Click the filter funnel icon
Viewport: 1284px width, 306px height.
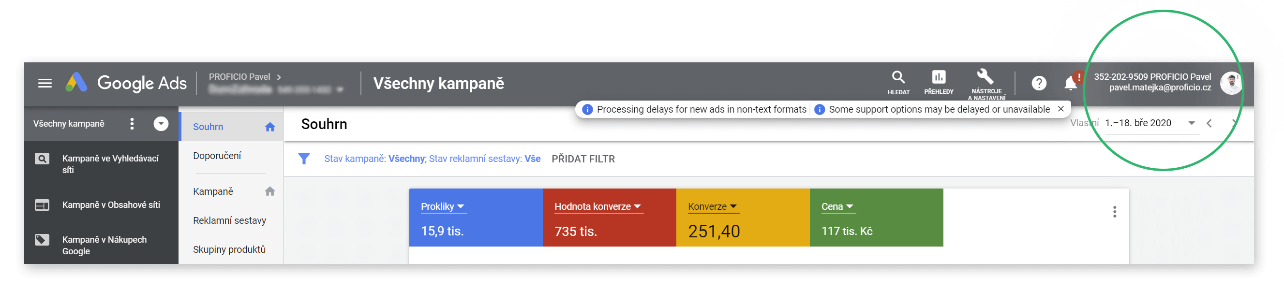coord(304,159)
